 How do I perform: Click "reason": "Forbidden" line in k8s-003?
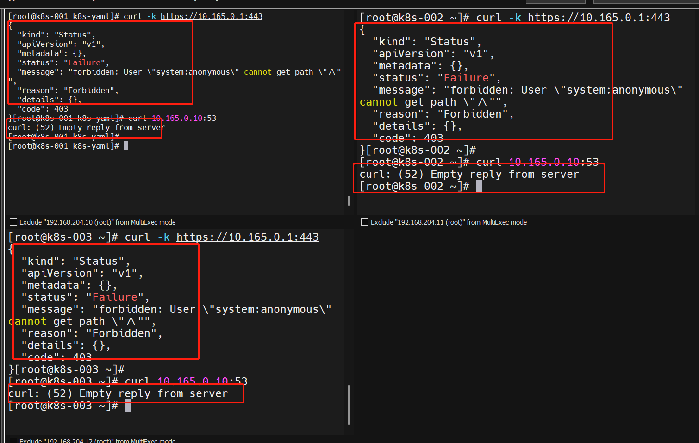click(92, 333)
